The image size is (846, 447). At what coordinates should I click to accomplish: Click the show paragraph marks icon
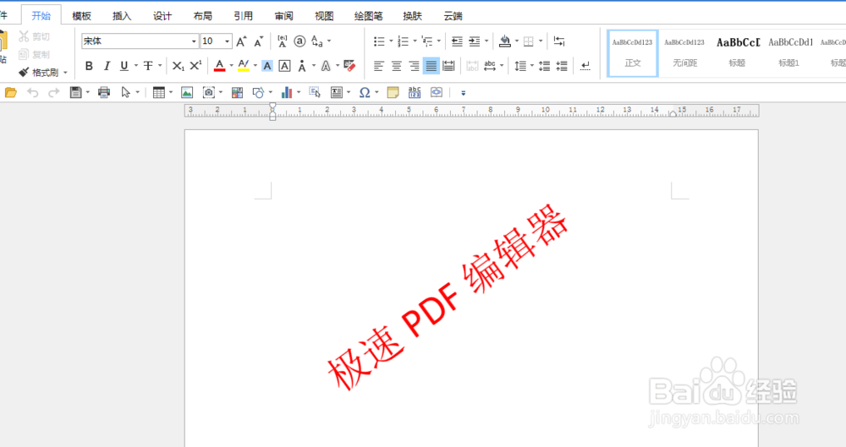click(x=585, y=66)
